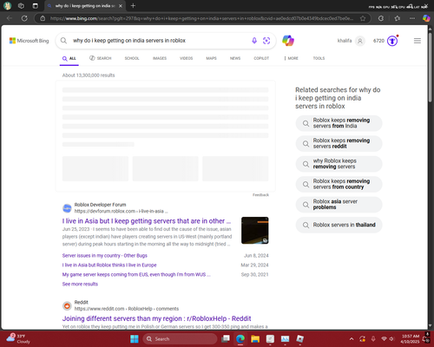Switch to the VIDEOS tab
This screenshot has height=347, width=434.
(x=186, y=58)
